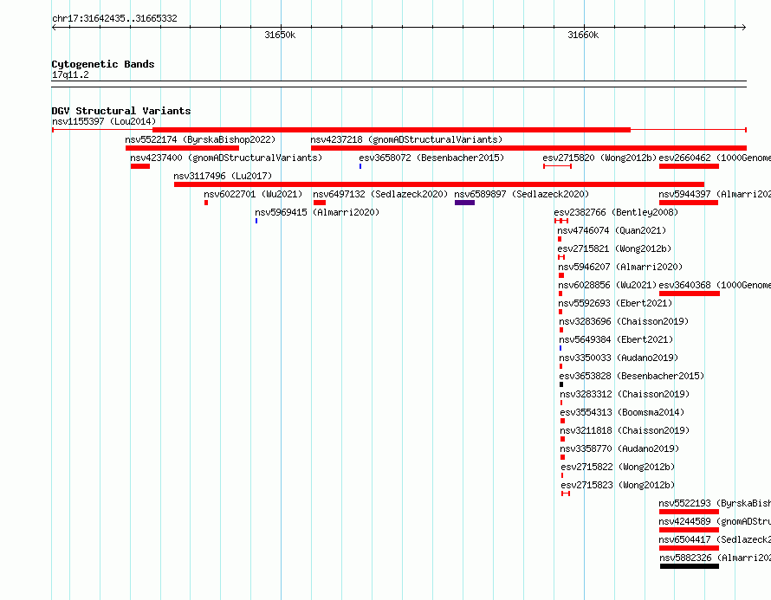Click red bar beneath nsv6497132 (Sedlazeck2020)
Screen dimensions: 771x600
(320, 203)
